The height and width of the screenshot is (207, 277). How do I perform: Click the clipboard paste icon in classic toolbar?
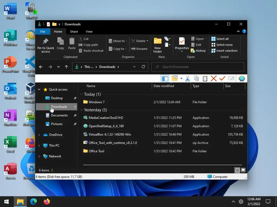pyautogui.click(x=205, y=78)
